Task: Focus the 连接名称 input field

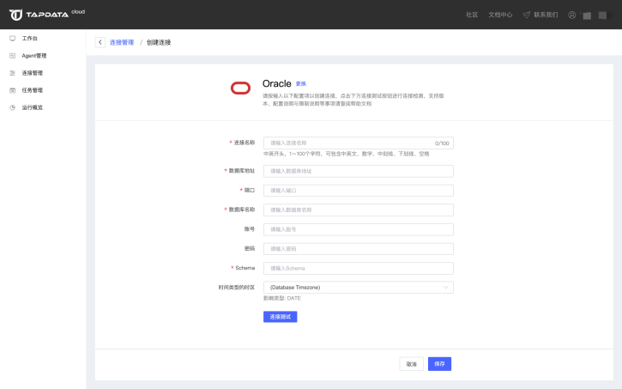Action: point(359,143)
